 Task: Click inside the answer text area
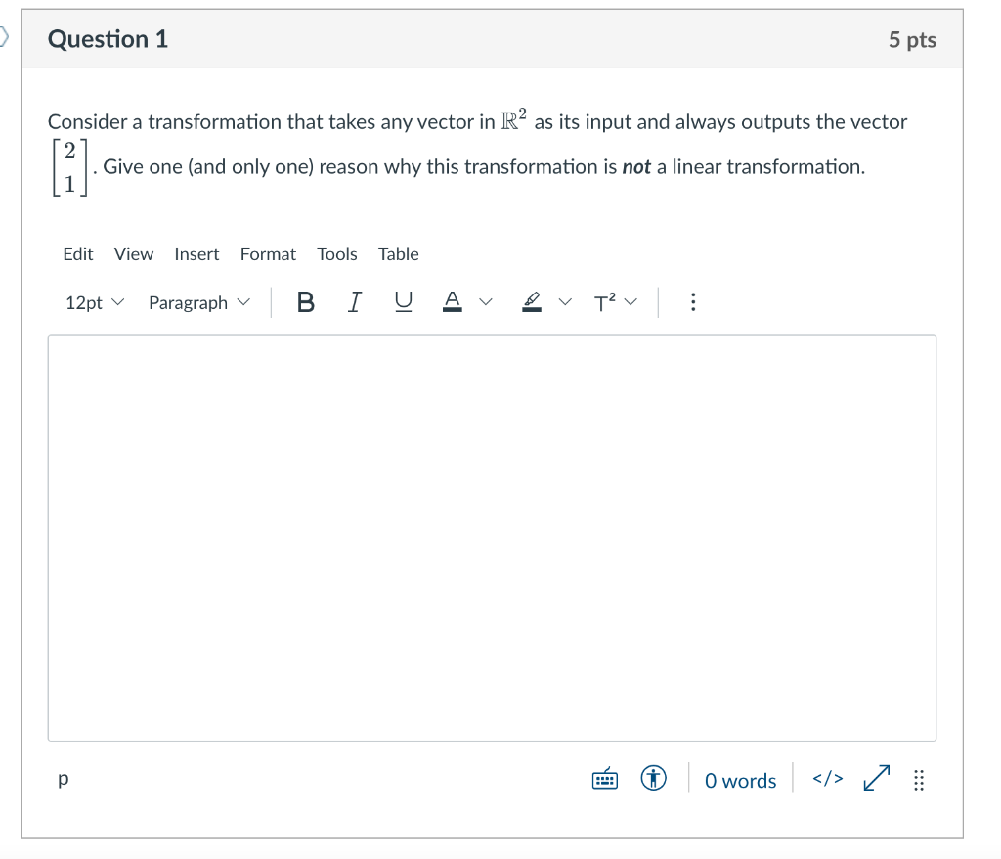coord(493,537)
